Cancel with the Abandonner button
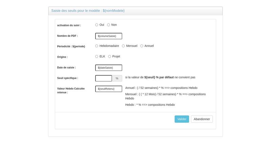Screen dimensions: 271x152 click(x=202, y=119)
